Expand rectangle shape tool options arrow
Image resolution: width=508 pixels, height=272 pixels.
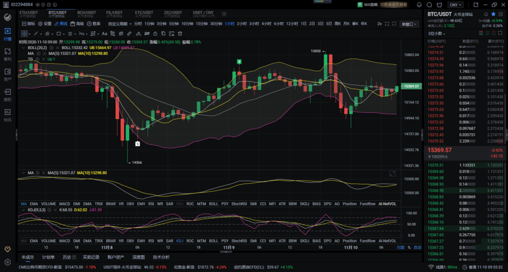click(63, 34)
